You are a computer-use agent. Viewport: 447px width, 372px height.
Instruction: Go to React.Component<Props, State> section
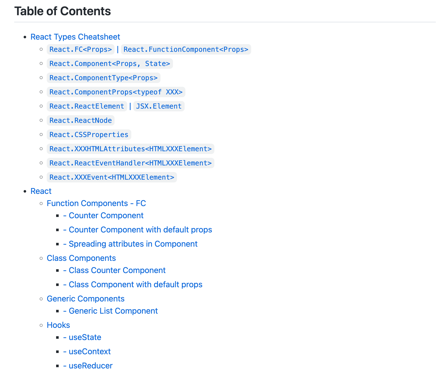[x=110, y=64]
